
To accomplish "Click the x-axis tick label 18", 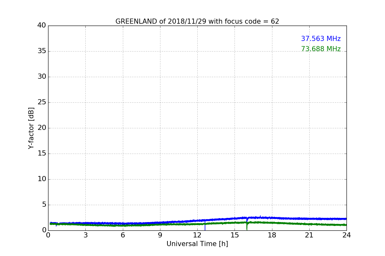I will tap(272, 235).
